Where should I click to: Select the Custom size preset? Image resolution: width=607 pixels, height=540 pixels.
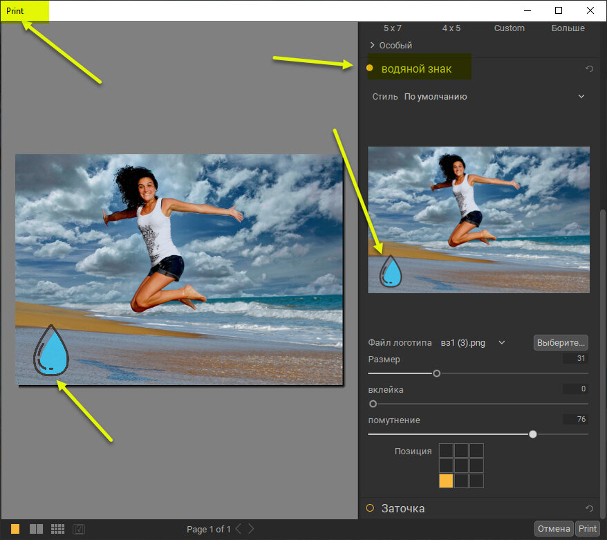(x=509, y=28)
